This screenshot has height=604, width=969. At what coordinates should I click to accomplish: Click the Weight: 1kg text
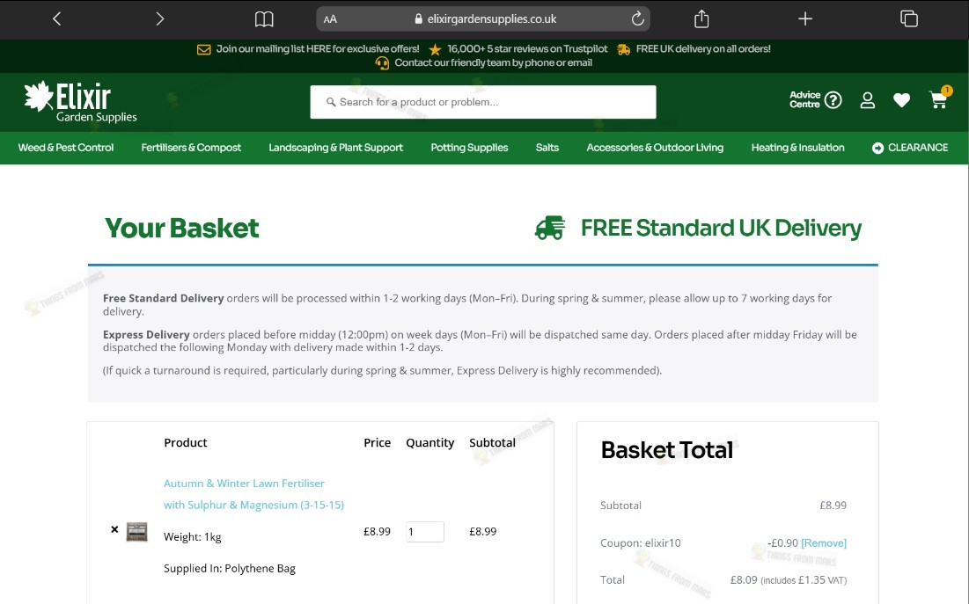[x=192, y=536]
